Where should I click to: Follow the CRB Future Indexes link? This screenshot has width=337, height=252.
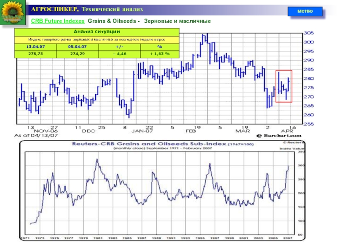pyautogui.click(x=58, y=21)
